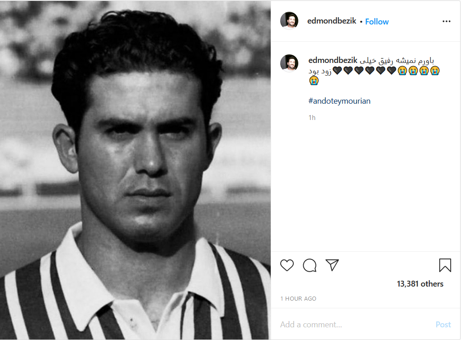Open edmondbezik profile from the header username
This screenshot has height=340, width=461.
coord(332,21)
